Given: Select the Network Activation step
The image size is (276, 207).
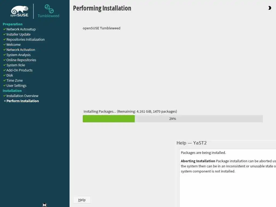Looking at the screenshot, I should [21, 50].
